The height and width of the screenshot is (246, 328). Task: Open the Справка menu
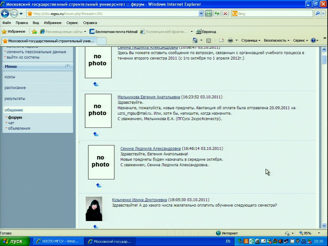90,23
